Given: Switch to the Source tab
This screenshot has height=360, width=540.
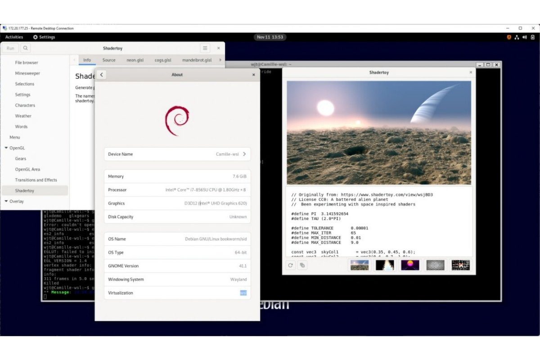Looking at the screenshot, I should (109, 60).
